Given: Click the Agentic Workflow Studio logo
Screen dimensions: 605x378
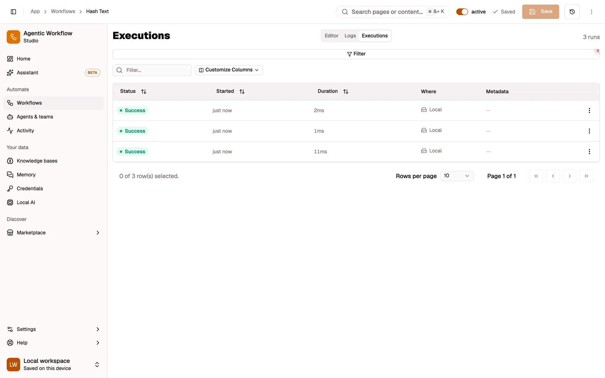Looking at the screenshot, I should tap(13, 37).
